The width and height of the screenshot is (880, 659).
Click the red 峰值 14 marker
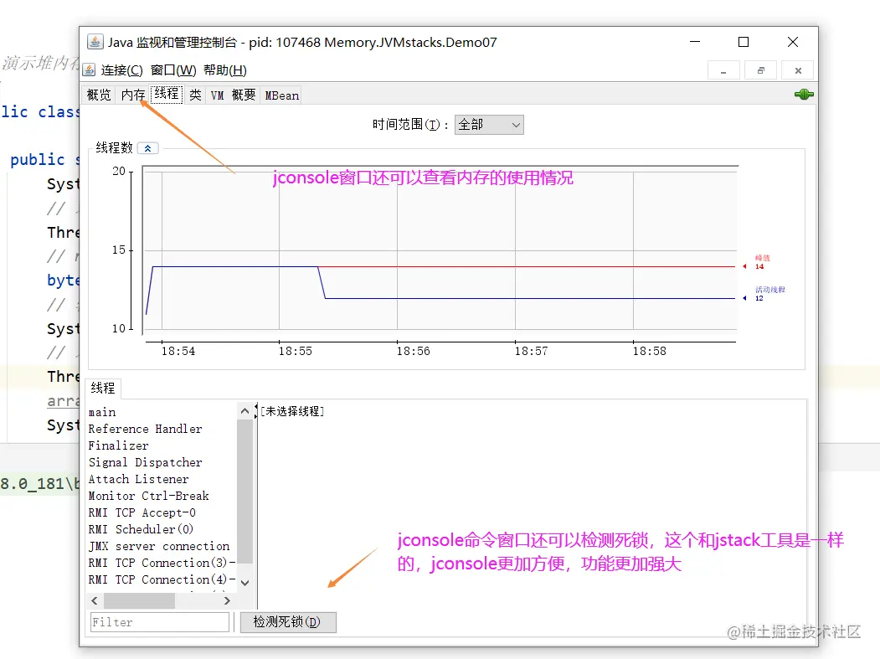[x=759, y=263]
